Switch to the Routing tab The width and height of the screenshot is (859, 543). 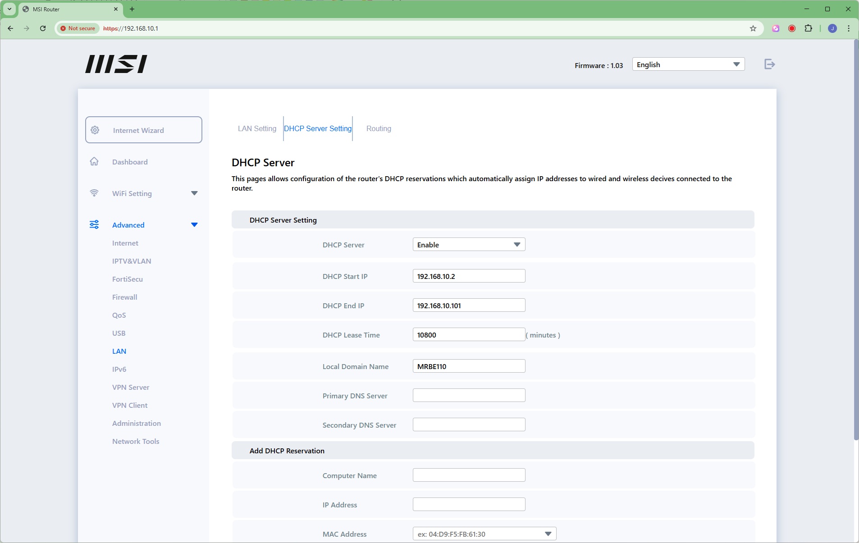point(379,129)
